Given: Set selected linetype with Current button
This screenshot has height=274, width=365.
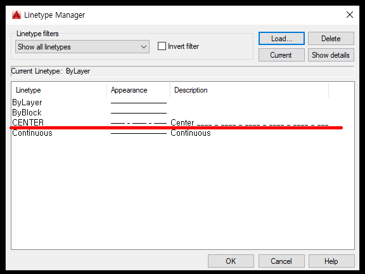Looking at the screenshot, I should 281,55.
